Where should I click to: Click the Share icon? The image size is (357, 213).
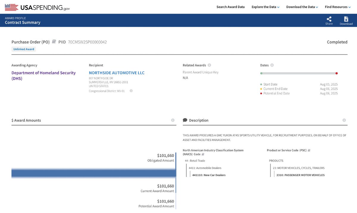pos(329,19)
